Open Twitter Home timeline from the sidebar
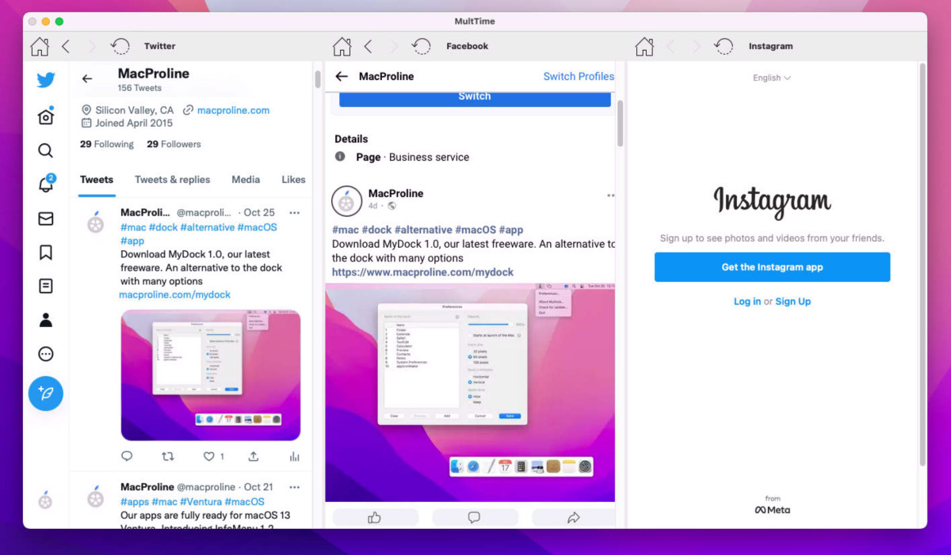 click(x=46, y=116)
